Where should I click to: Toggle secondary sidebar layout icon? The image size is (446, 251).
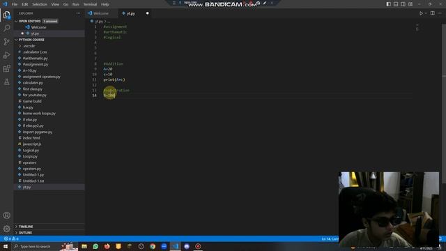403,4
